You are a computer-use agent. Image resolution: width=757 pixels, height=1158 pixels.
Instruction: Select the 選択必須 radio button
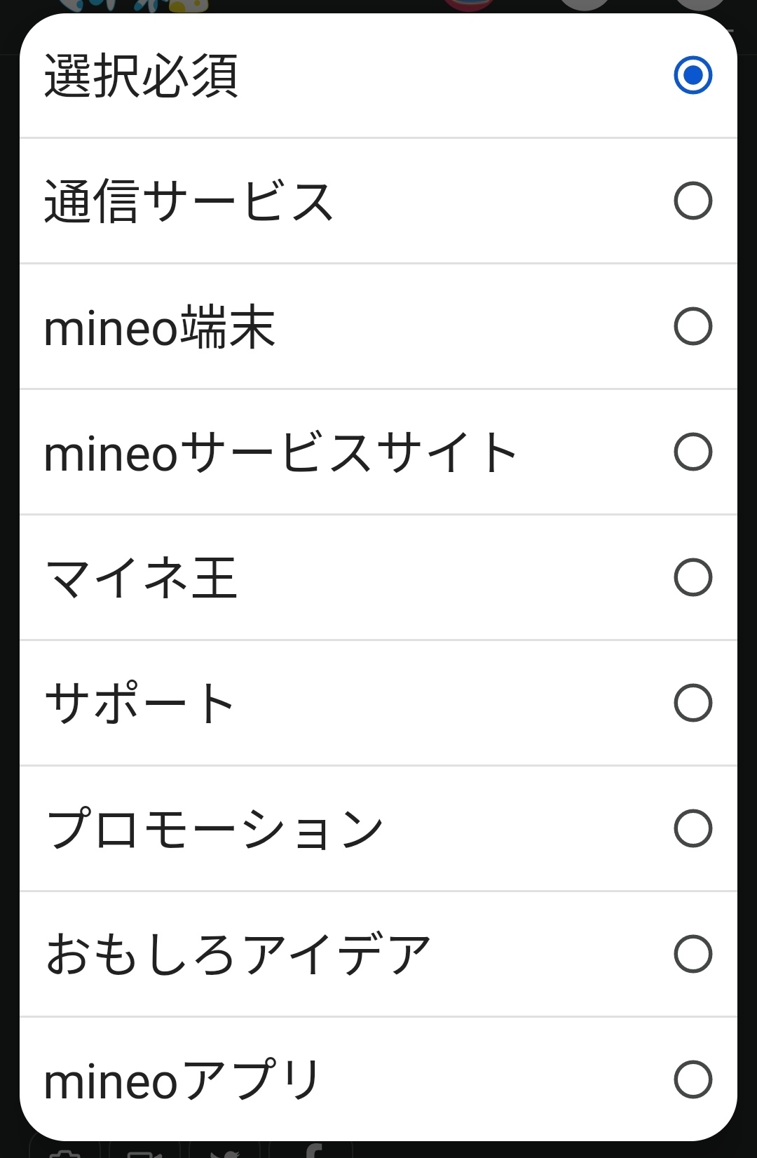[x=693, y=75]
